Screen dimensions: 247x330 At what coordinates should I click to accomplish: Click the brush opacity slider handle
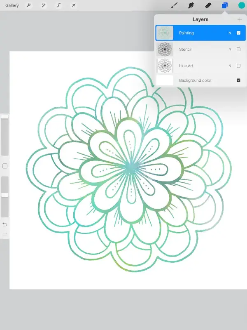[5, 195]
